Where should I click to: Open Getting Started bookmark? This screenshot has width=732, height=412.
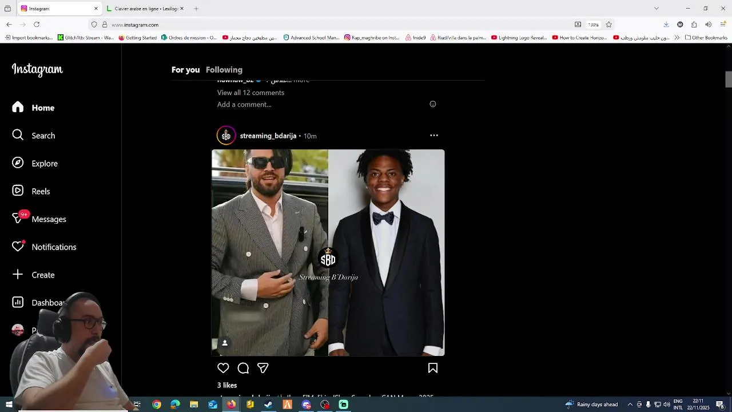[x=138, y=38]
